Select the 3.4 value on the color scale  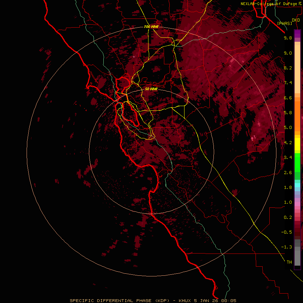click(288, 158)
